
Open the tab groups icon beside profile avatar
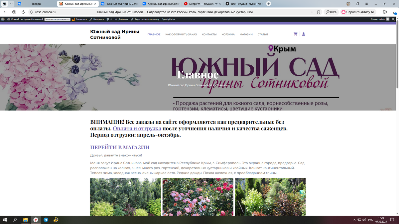pyautogui.click(x=357, y=4)
